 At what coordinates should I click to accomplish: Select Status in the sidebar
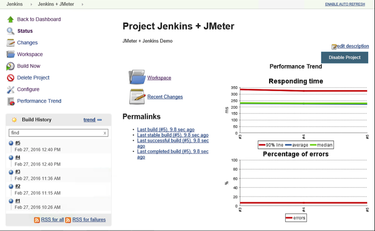(25, 31)
